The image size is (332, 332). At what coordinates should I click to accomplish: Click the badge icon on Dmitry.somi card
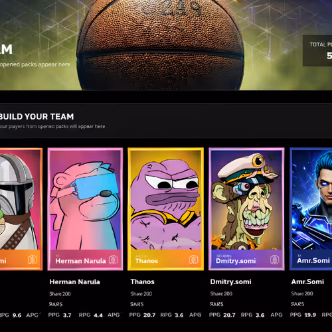[x=274, y=259]
